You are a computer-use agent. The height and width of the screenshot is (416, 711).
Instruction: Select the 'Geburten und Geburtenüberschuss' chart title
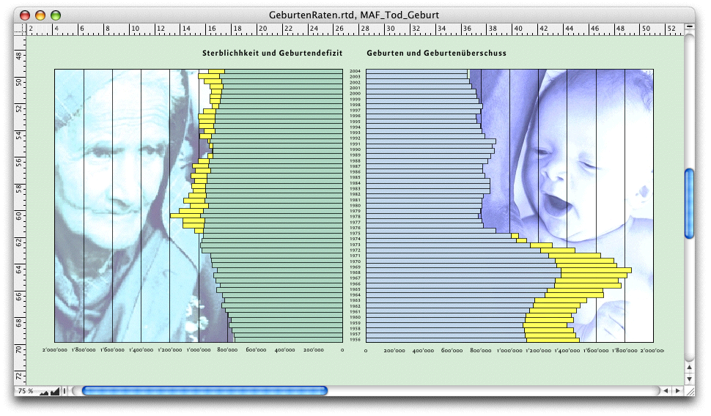tap(436, 53)
